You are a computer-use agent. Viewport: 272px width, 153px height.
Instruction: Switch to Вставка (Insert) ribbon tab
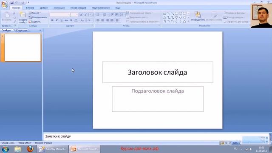(30, 8)
